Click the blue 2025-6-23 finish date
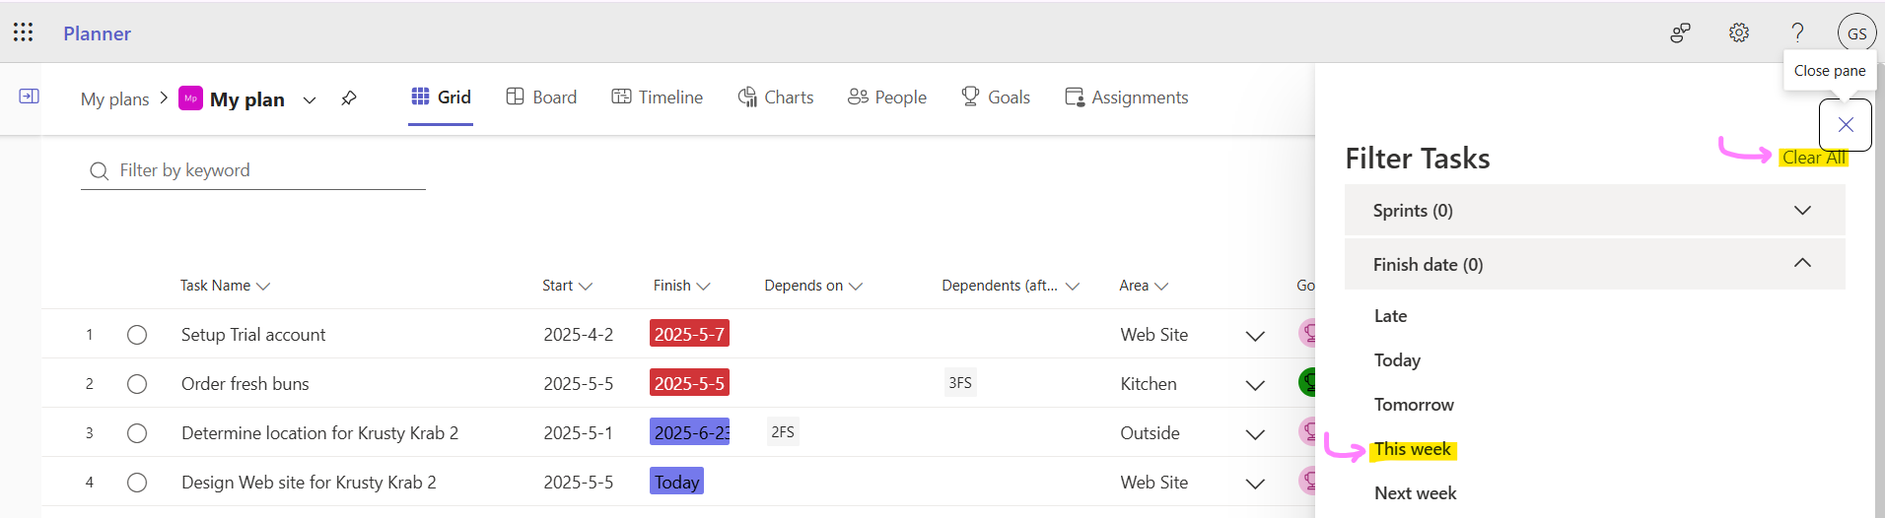 coord(689,432)
